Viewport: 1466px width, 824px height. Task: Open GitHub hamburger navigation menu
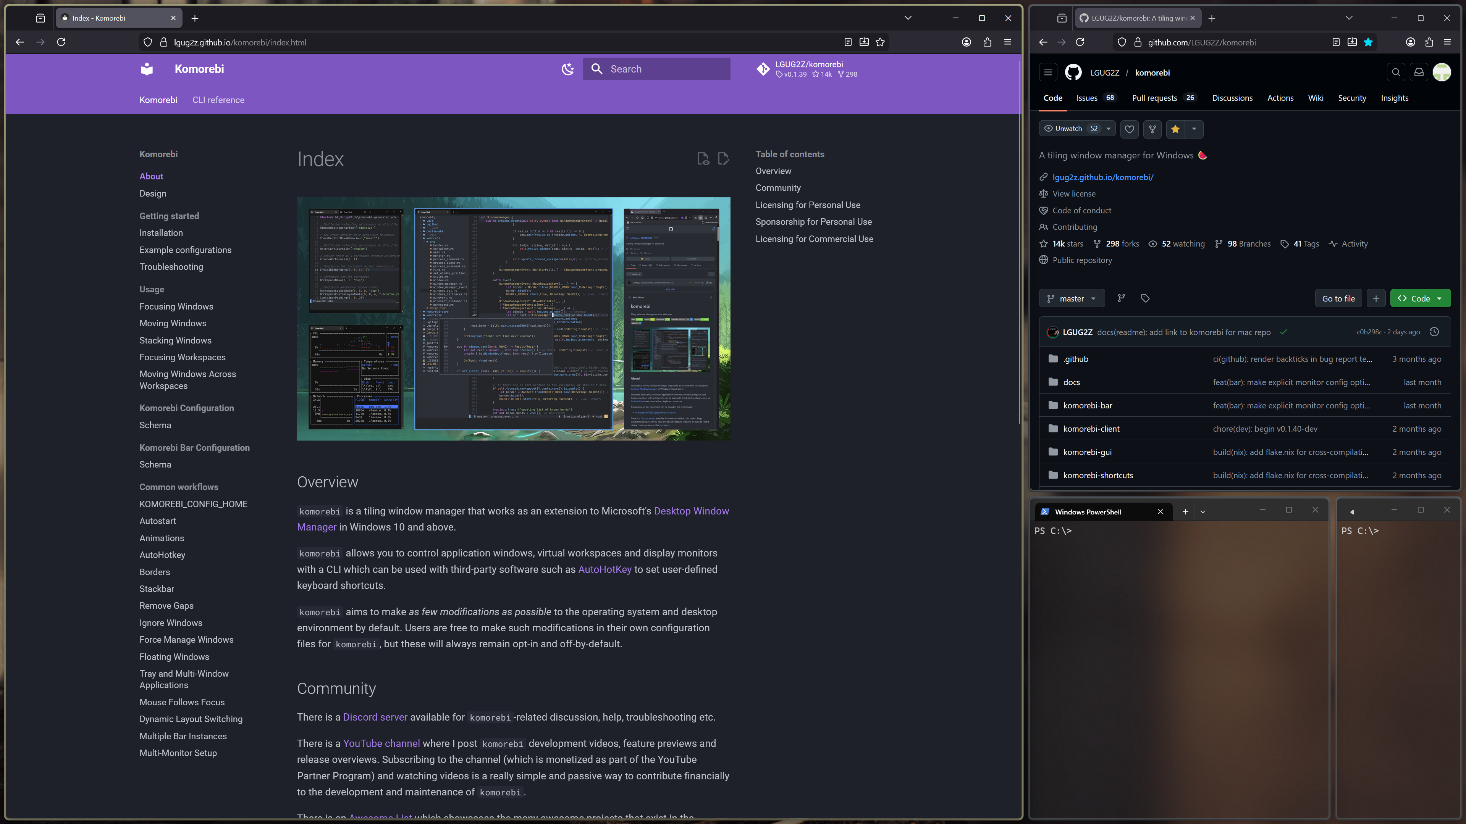pyautogui.click(x=1048, y=72)
